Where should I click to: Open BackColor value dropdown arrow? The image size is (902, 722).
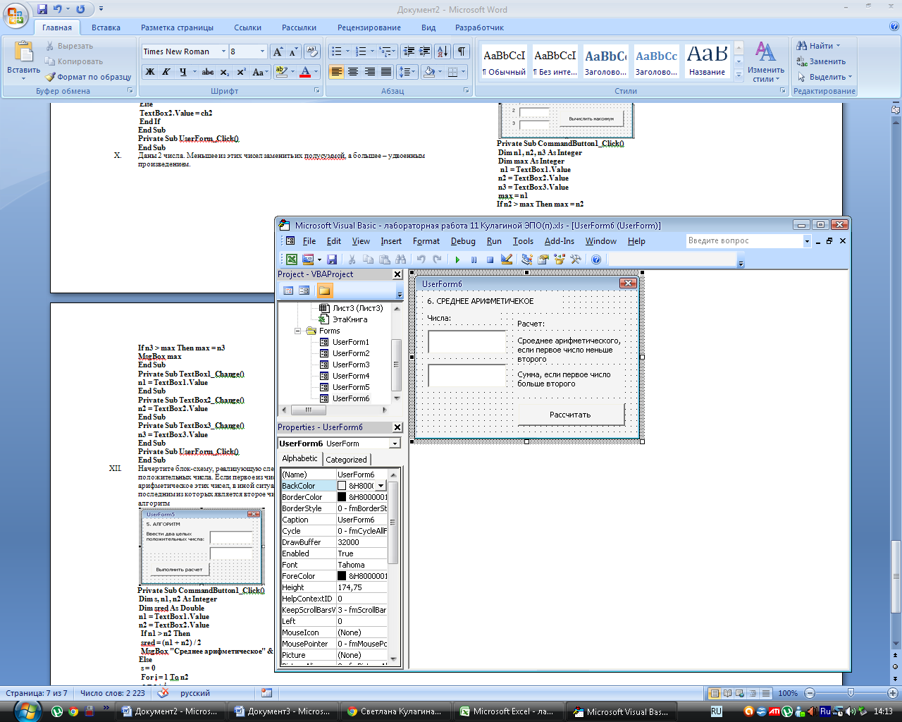(381, 486)
